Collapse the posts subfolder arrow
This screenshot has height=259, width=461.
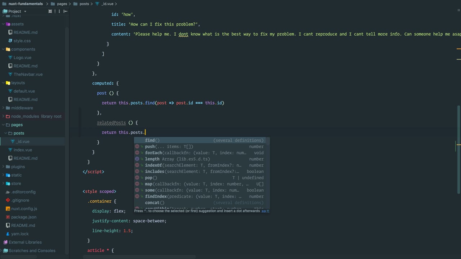tap(6, 133)
